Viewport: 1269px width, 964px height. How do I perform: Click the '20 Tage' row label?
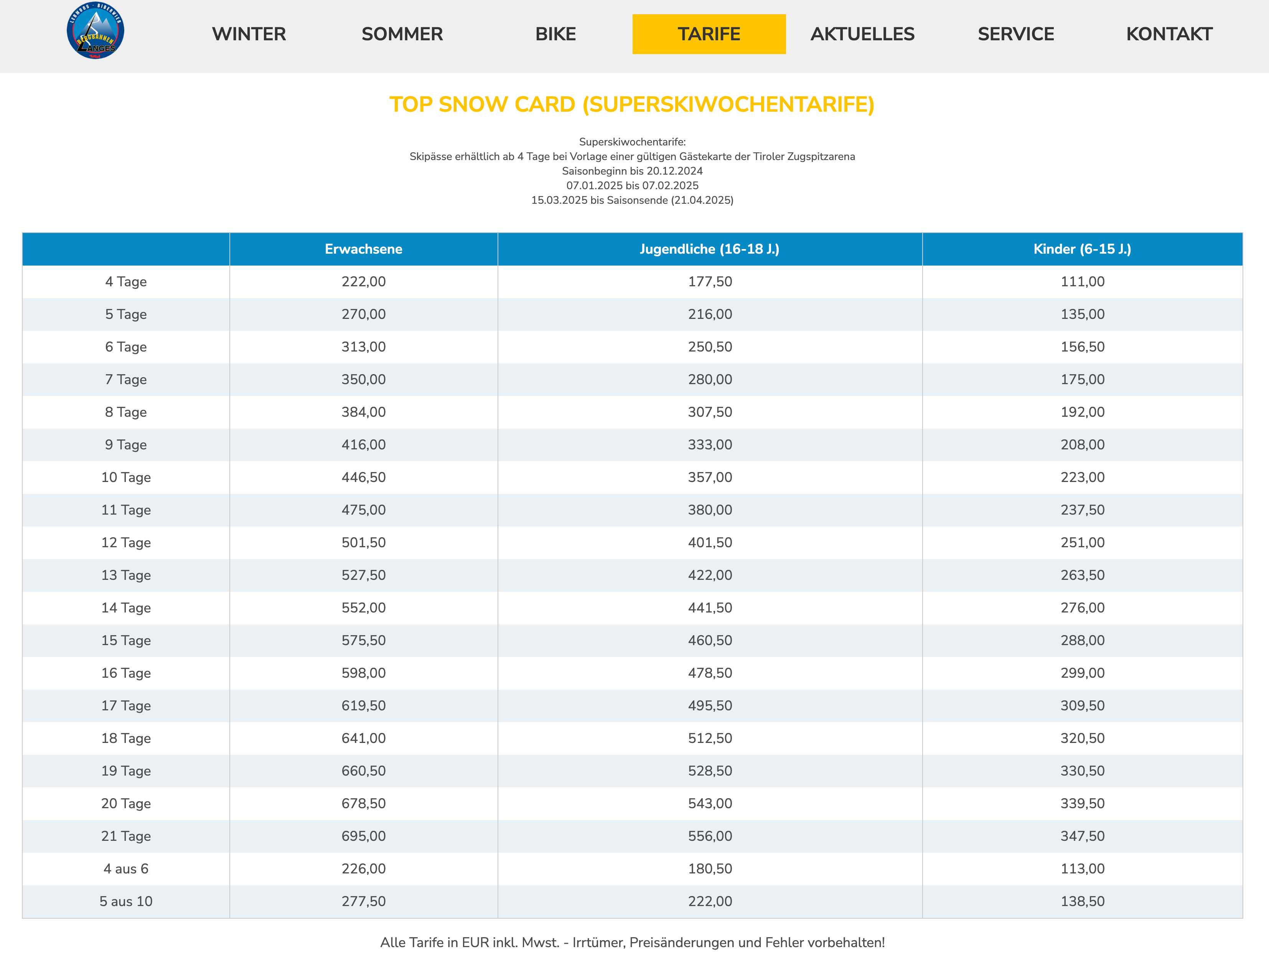[x=126, y=804]
